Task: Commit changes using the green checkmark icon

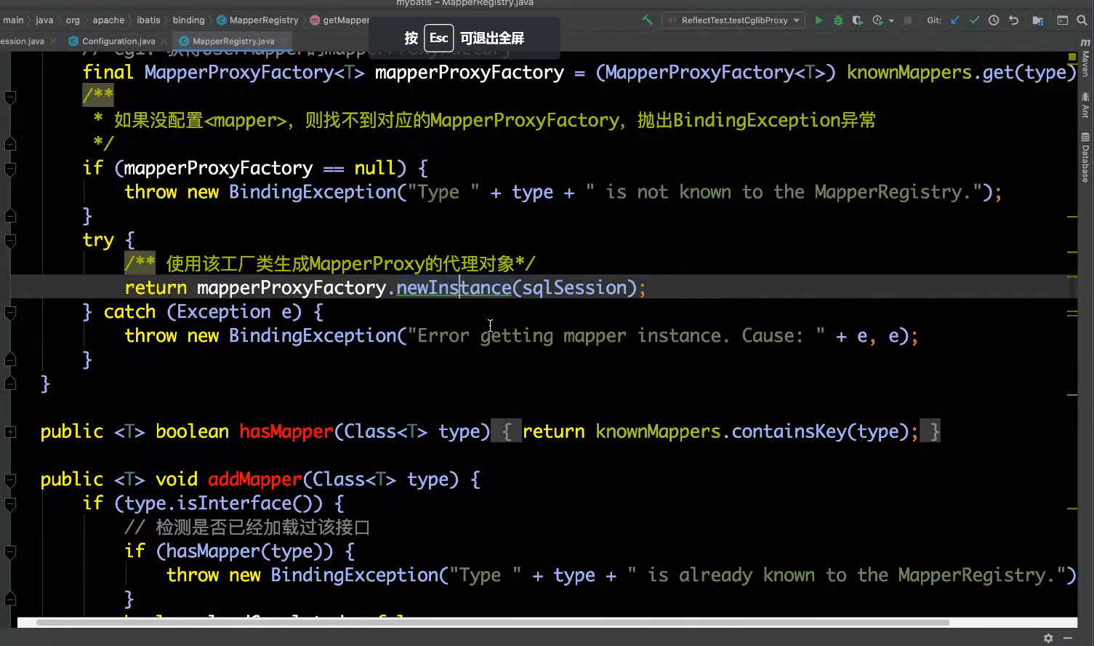Action: (975, 20)
